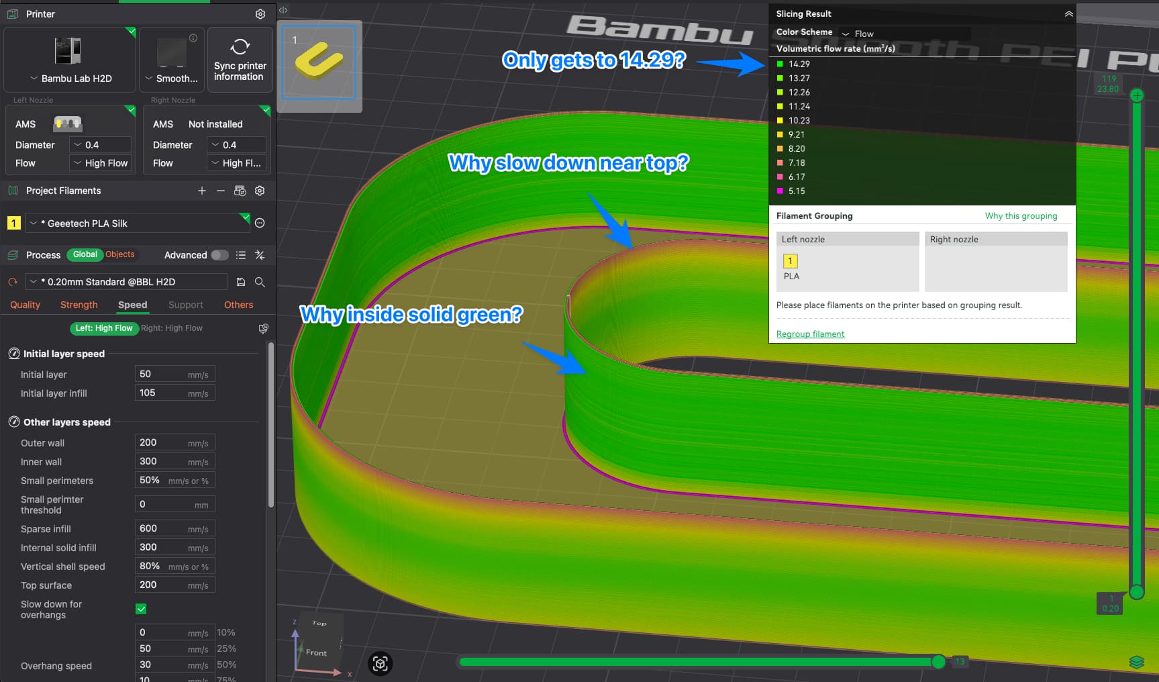Switch process scope to Objects
The width and height of the screenshot is (1159, 682).
(x=120, y=254)
